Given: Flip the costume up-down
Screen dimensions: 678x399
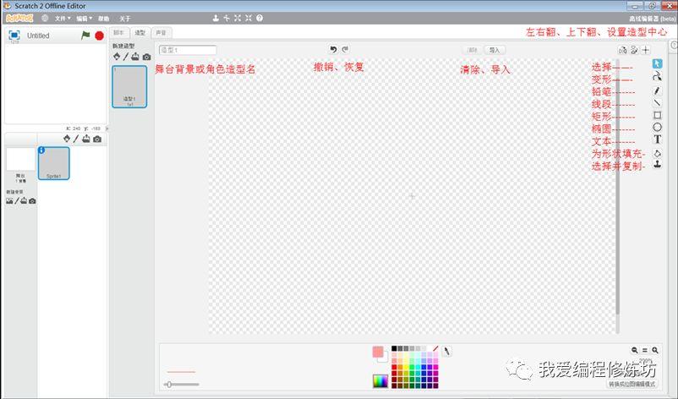Looking at the screenshot, I should [x=634, y=50].
